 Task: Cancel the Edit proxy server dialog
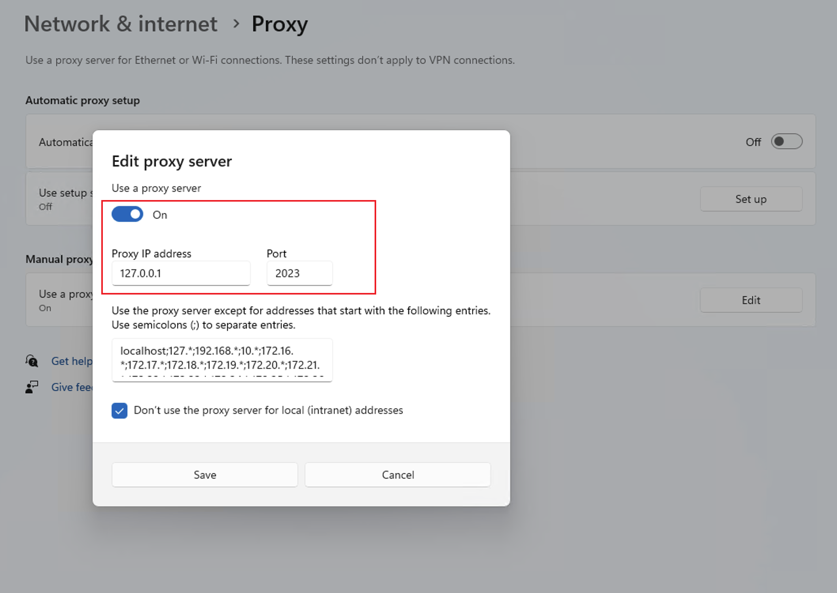point(398,475)
